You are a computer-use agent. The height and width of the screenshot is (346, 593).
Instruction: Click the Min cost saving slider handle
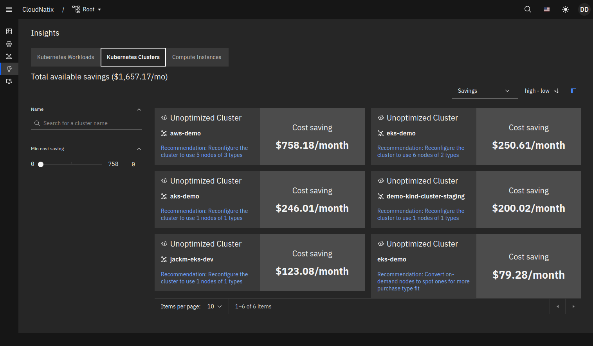41,164
